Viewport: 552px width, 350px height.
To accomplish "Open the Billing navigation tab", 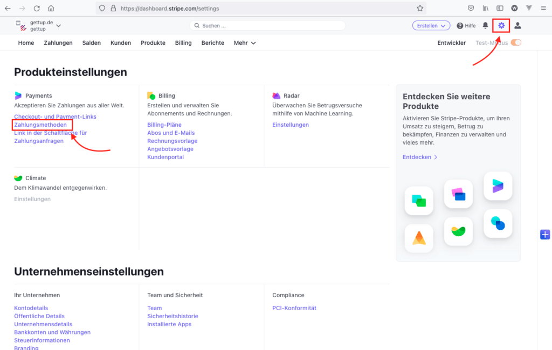I will point(183,43).
